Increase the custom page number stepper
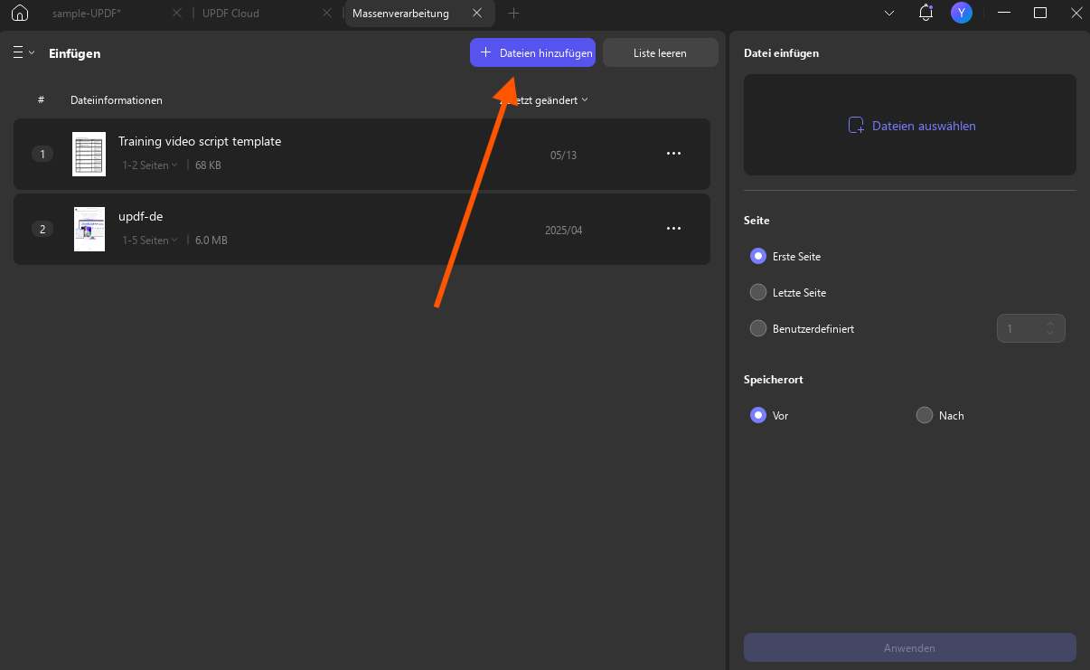Screen dimensions: 1090x670 [x=1050, y=324]
